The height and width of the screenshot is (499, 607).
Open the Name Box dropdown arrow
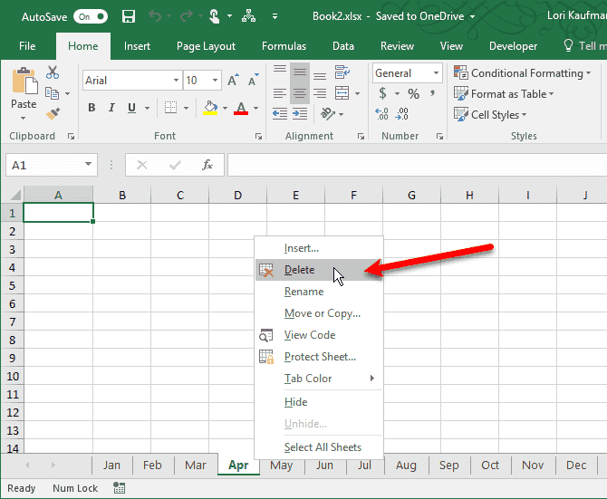89,165
